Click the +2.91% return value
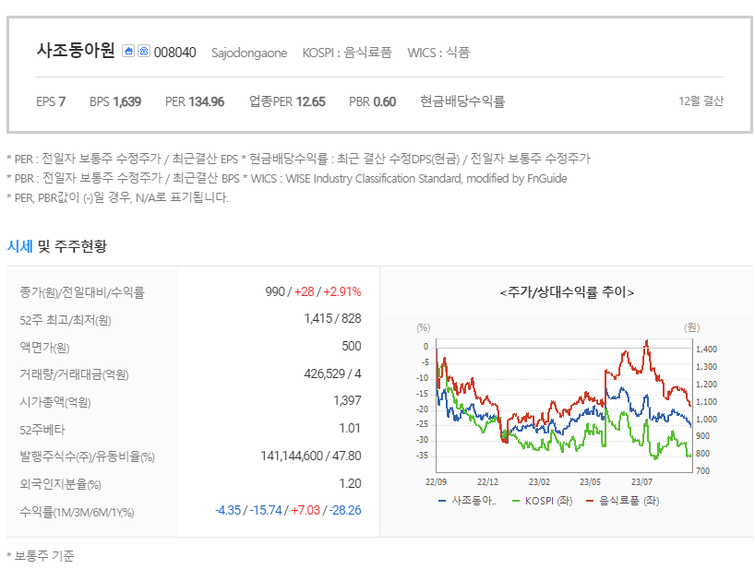The width and height of the screenshot is (755, 569). click(342, 291)
